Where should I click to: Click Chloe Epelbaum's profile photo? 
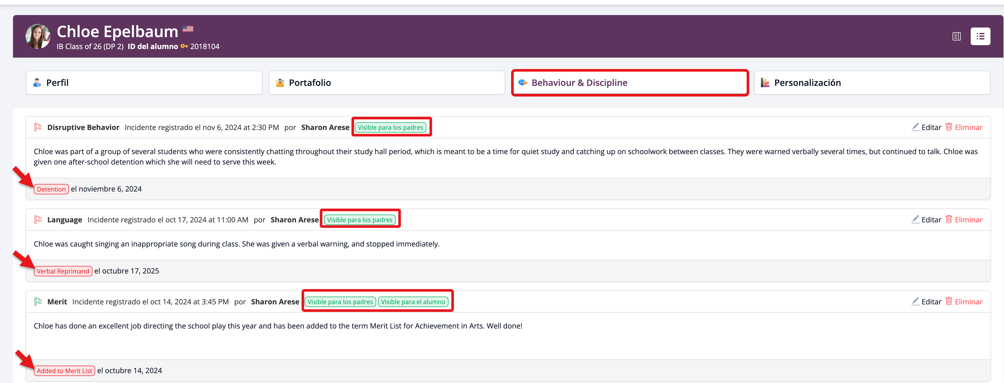tap(38, 37)
